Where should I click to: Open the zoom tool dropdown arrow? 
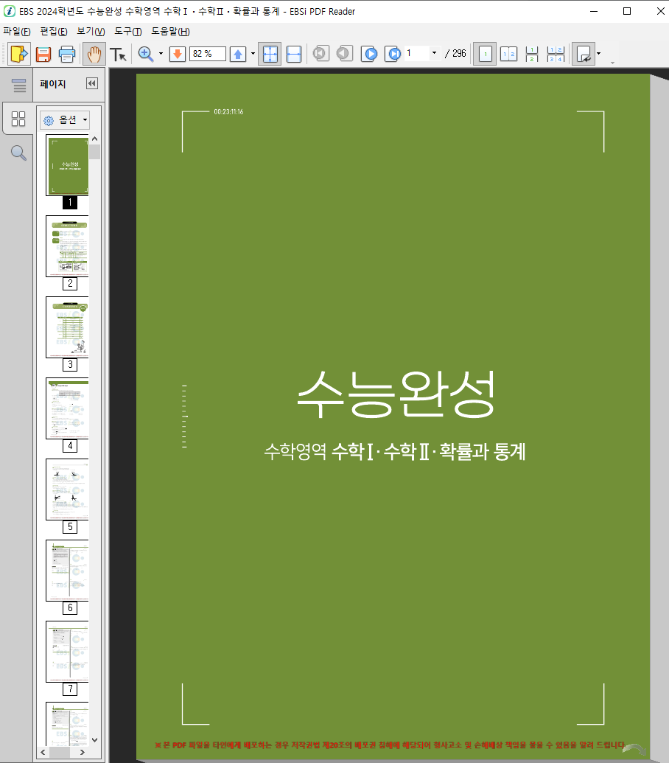(161, 54)
